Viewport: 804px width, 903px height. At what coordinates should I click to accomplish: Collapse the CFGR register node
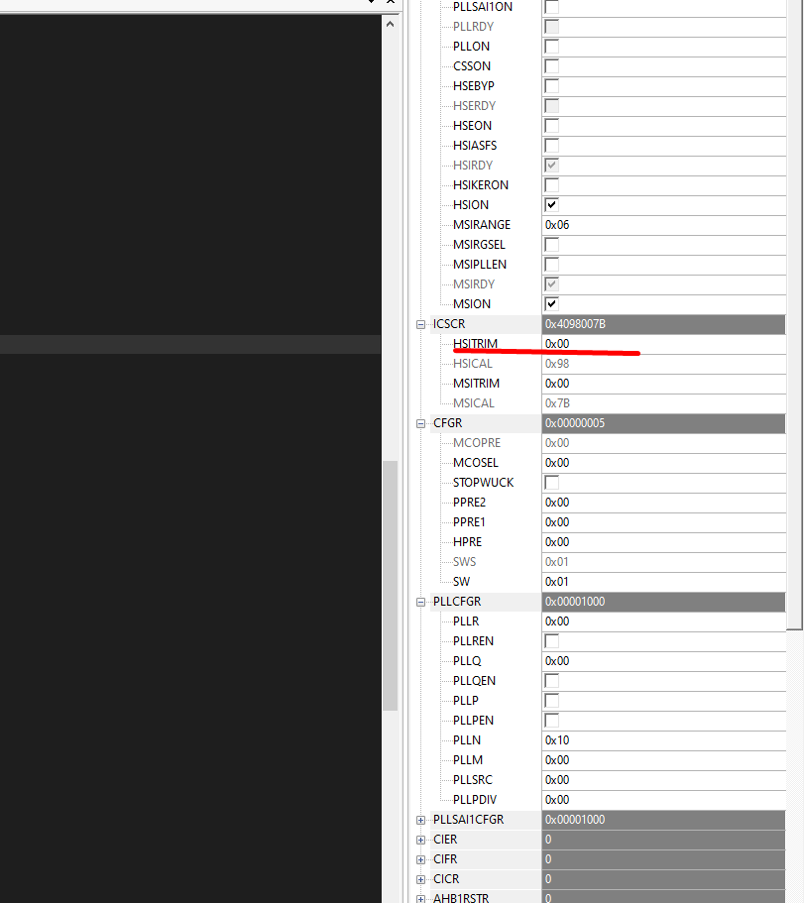click(x=421, y=423)
